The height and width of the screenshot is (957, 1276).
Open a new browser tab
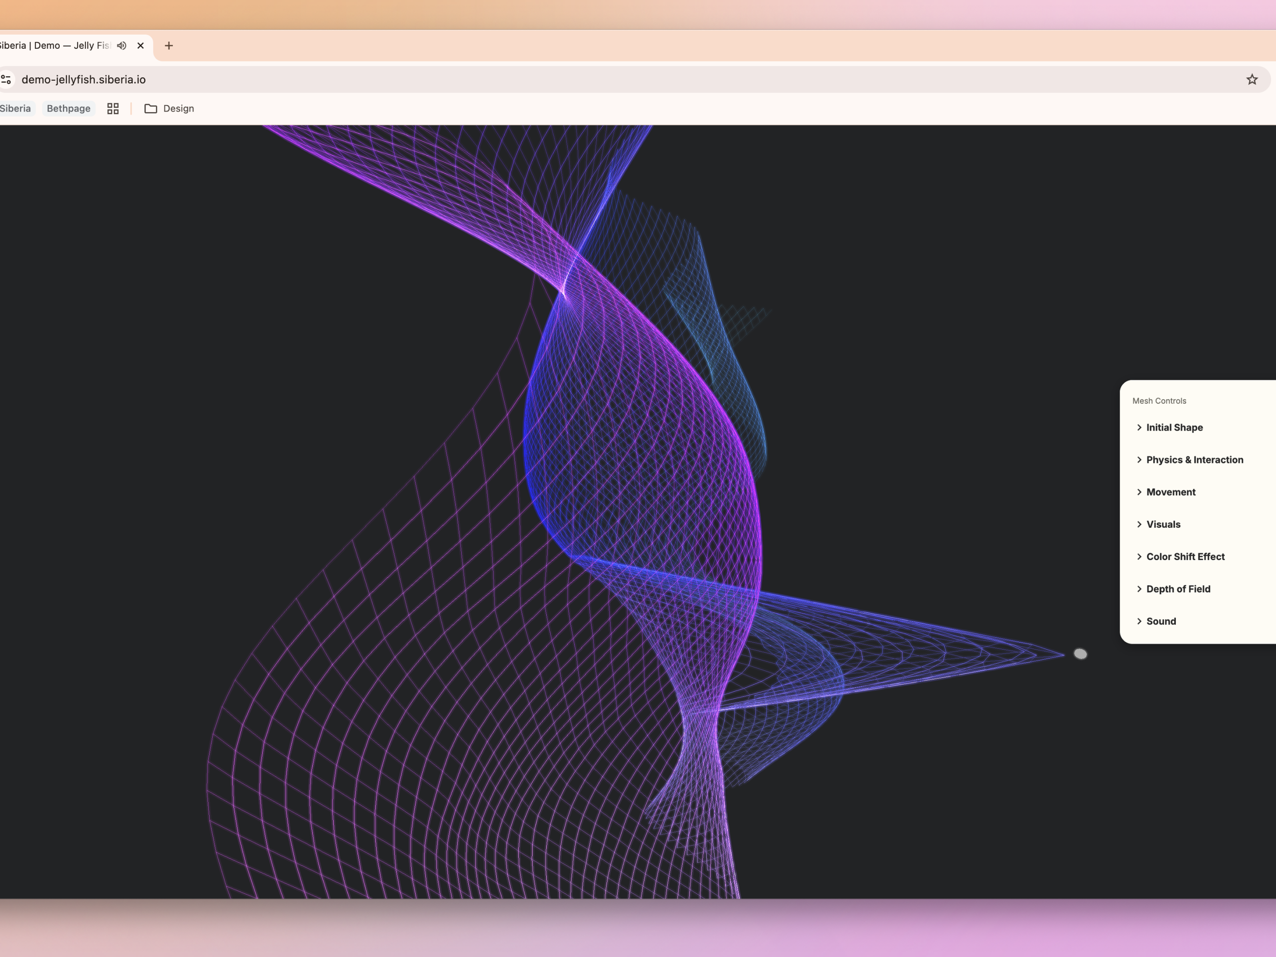coord(168,45)
